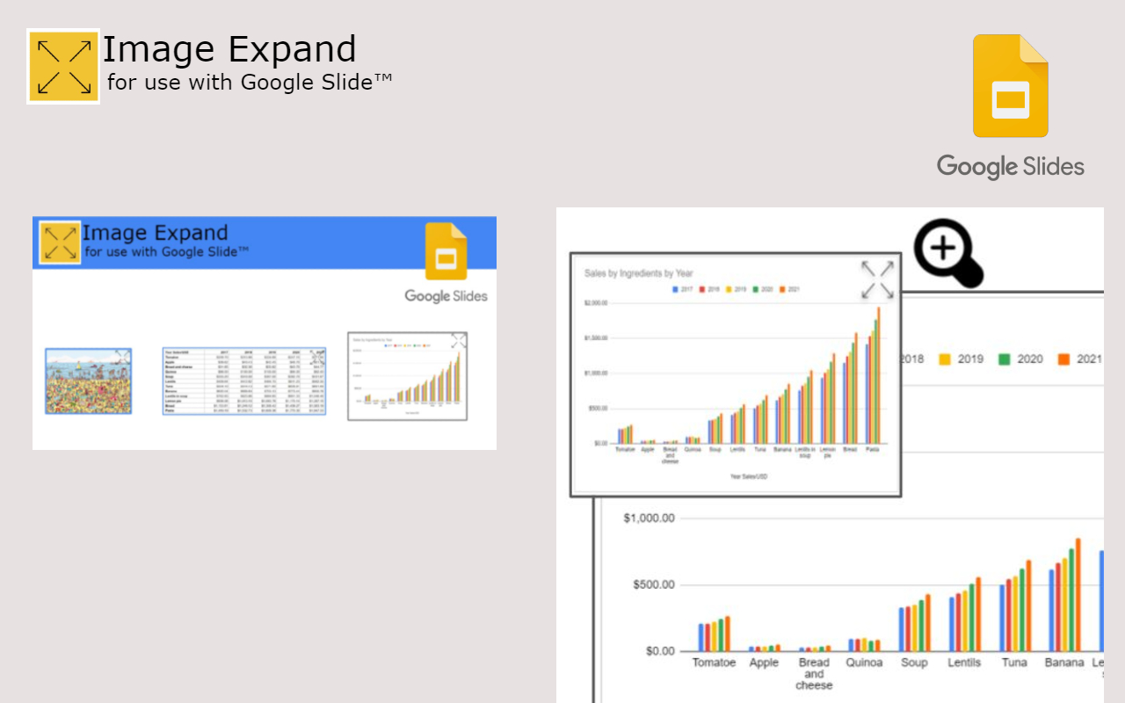Click the red 2018 legend swatch in popup
This screenshot has height=703, width=1125.
click(x=702, y=289)
